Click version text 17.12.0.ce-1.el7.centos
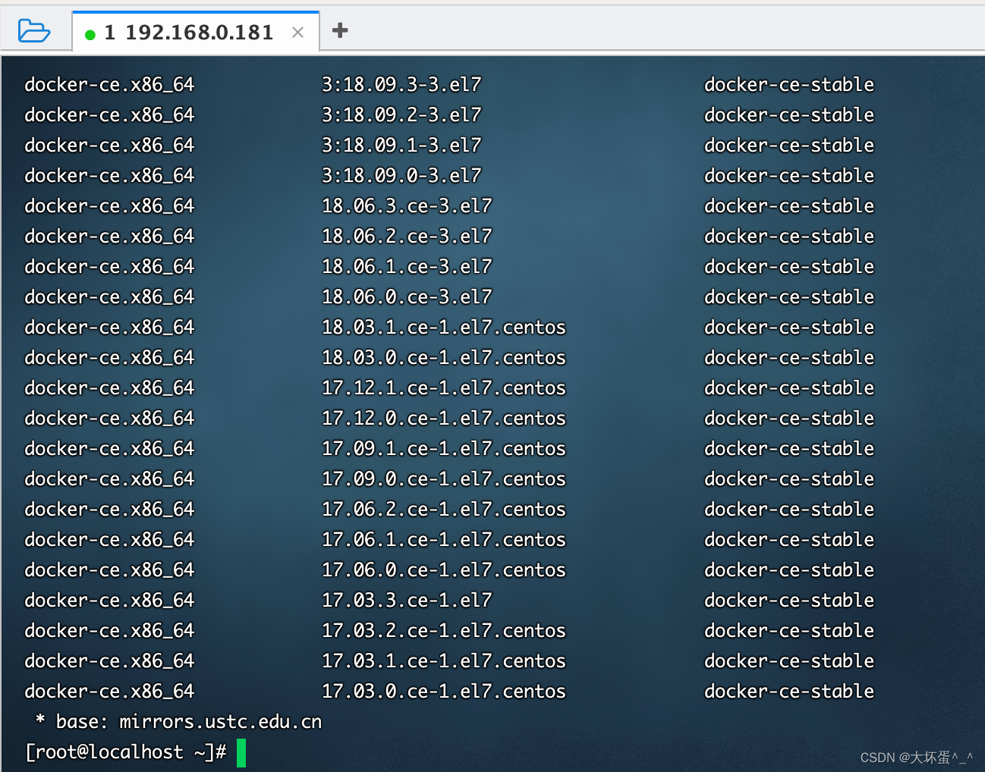The height and width of the screenshot is (772, 985). click(444, 418)
